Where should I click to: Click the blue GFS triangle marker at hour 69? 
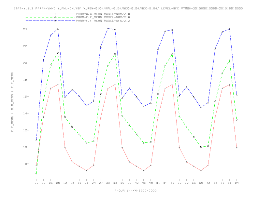coord(201,107)
